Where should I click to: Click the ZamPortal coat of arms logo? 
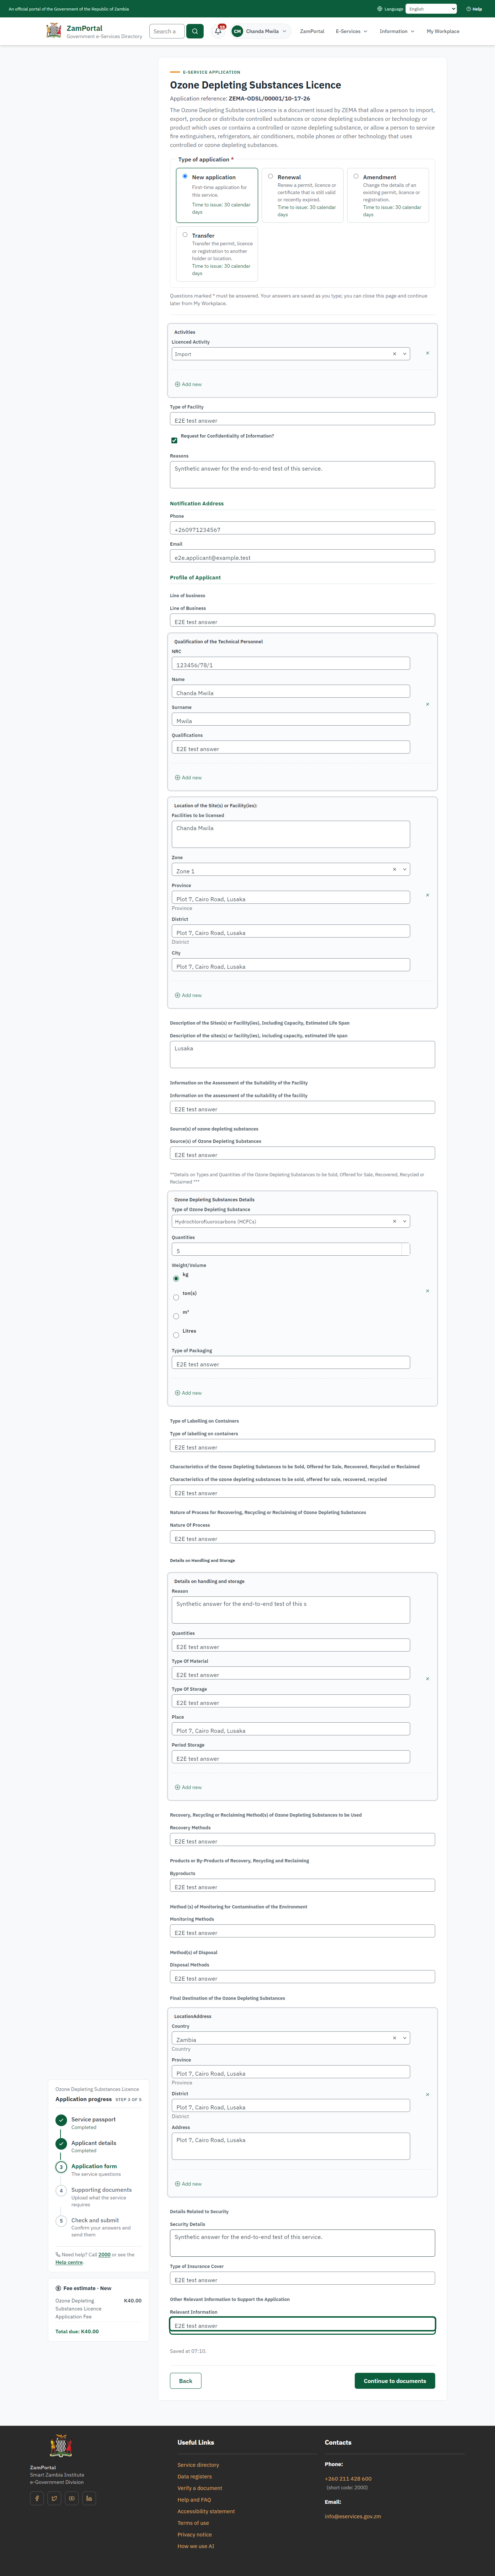click(54, 31)
